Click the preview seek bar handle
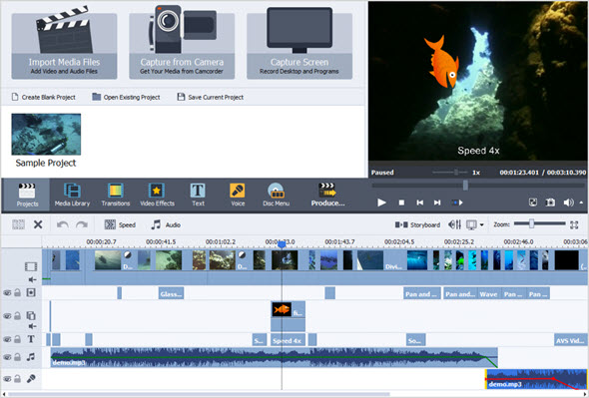 click(x=465, y=186)
